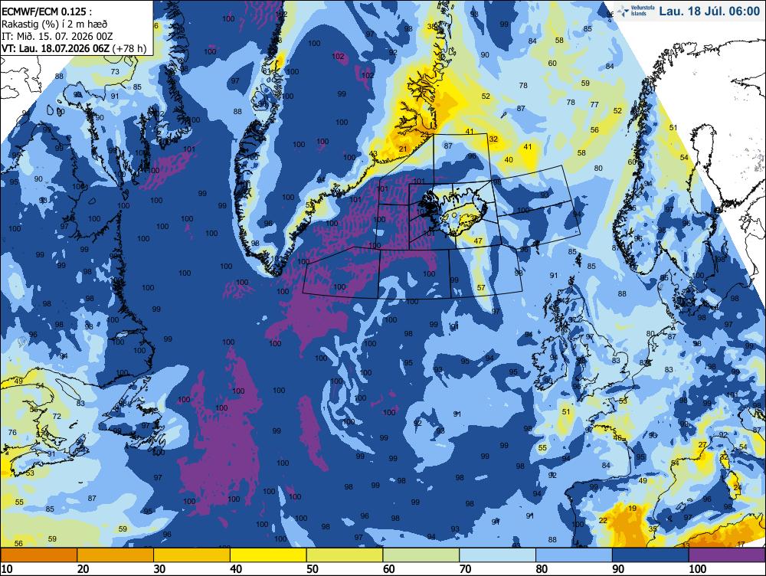
Task: Click the Veðurstofa Íslands logo
Action: coord(633,11)
